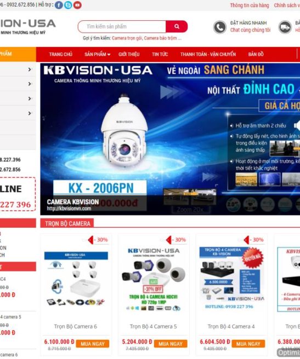Open the Trọn Bộ 4 Camera 4 product image

(231, 279)
